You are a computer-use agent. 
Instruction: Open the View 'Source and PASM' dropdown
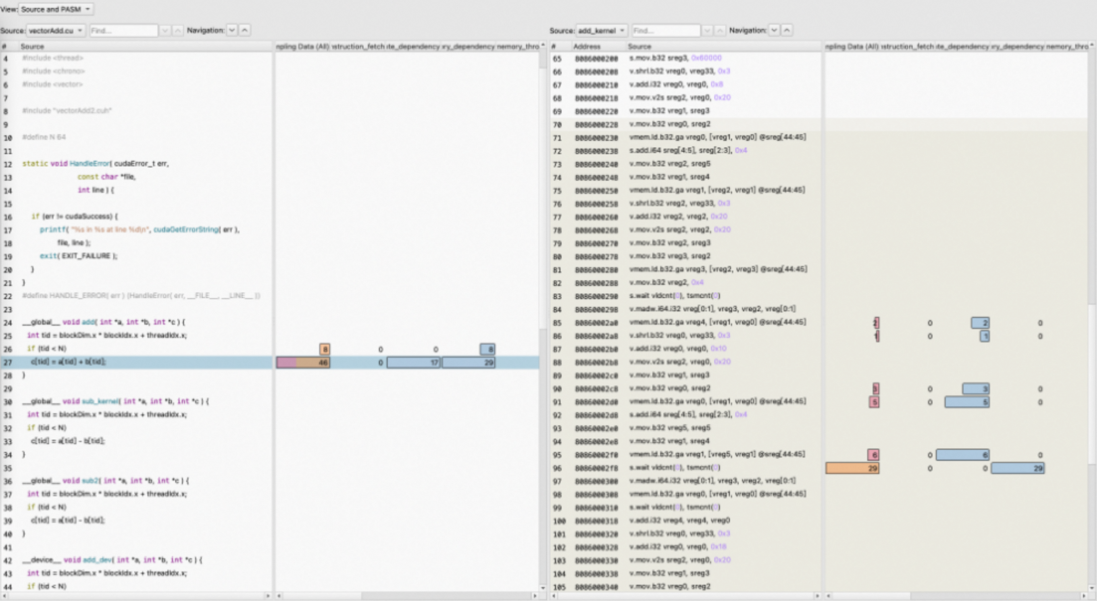tap(56, 9)
